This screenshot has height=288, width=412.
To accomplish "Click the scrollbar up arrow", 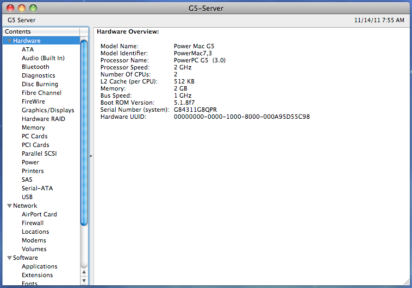I will [x=84, y=272].
